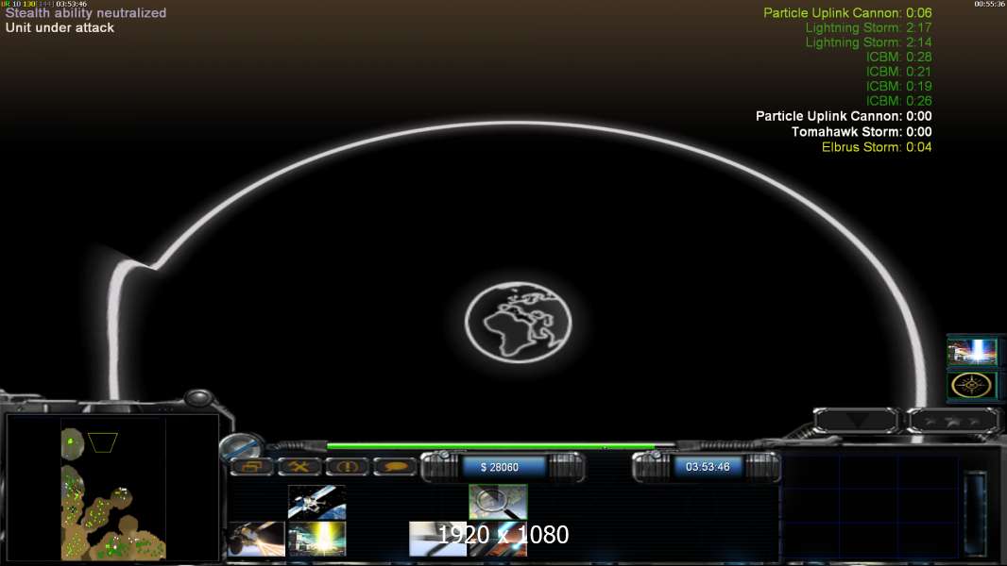
Task: Click the 00:55:36 clock in the top-right corner
Action: [989, 4]
